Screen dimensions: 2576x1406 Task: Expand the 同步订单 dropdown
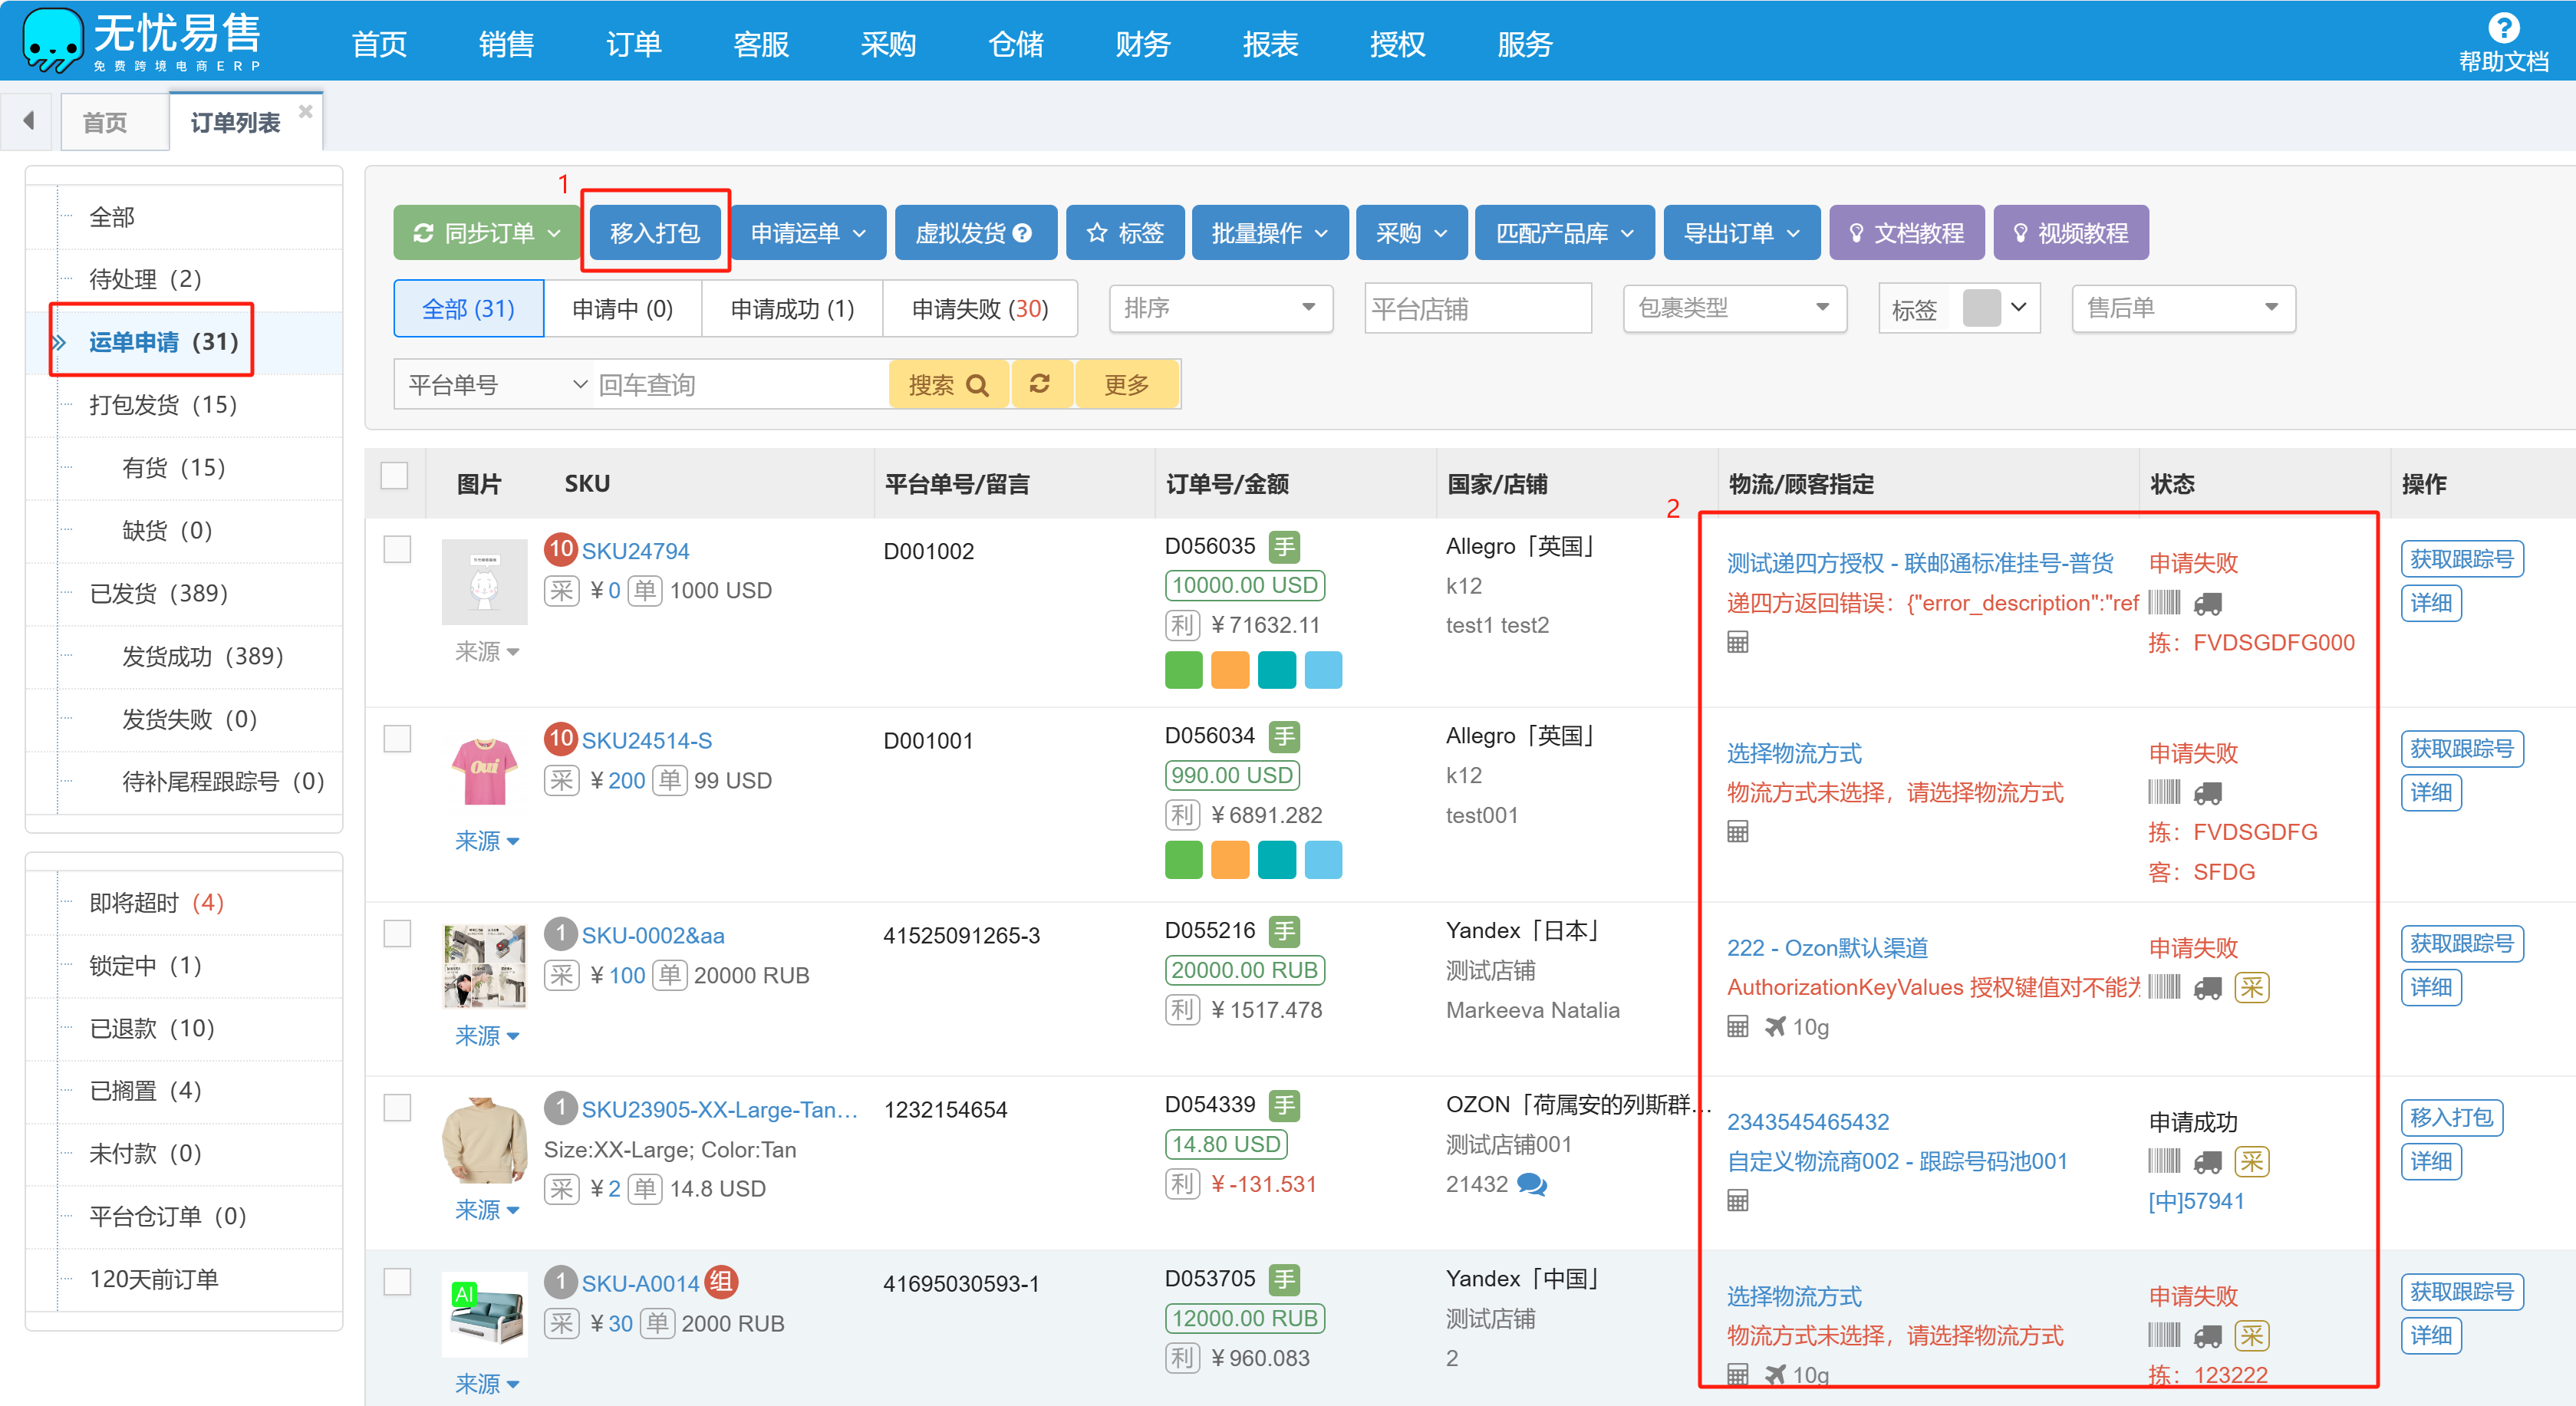click(x=486, y=233)
